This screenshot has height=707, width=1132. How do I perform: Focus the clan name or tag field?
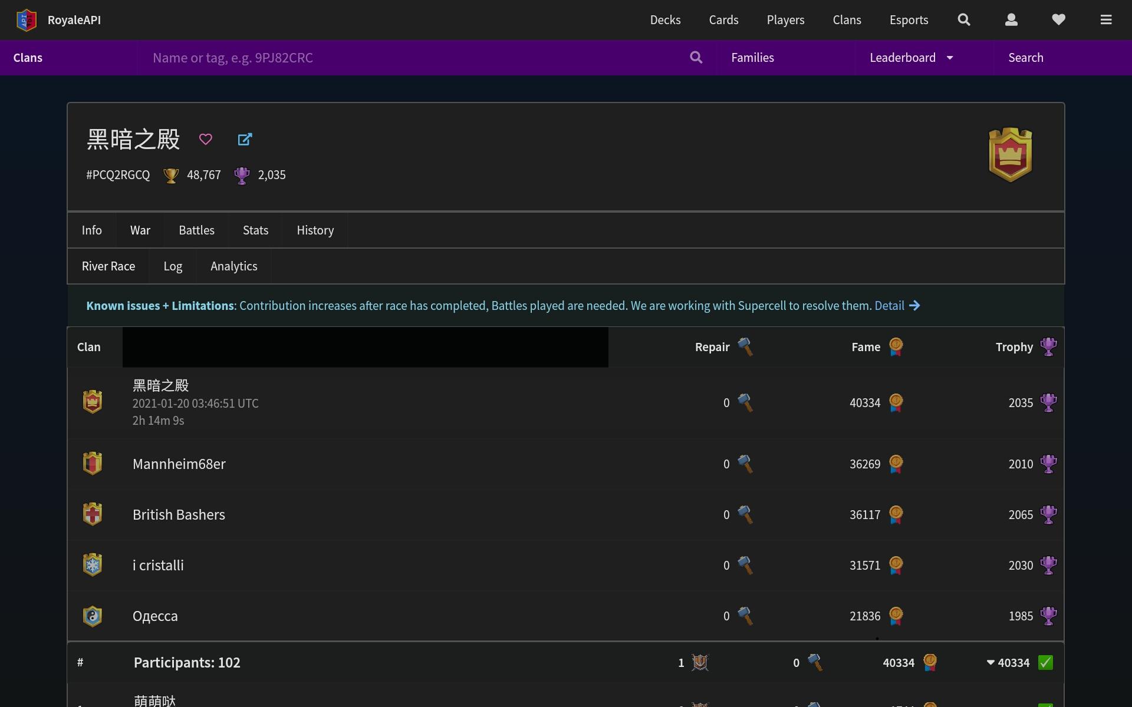click(x=413, y=58)
